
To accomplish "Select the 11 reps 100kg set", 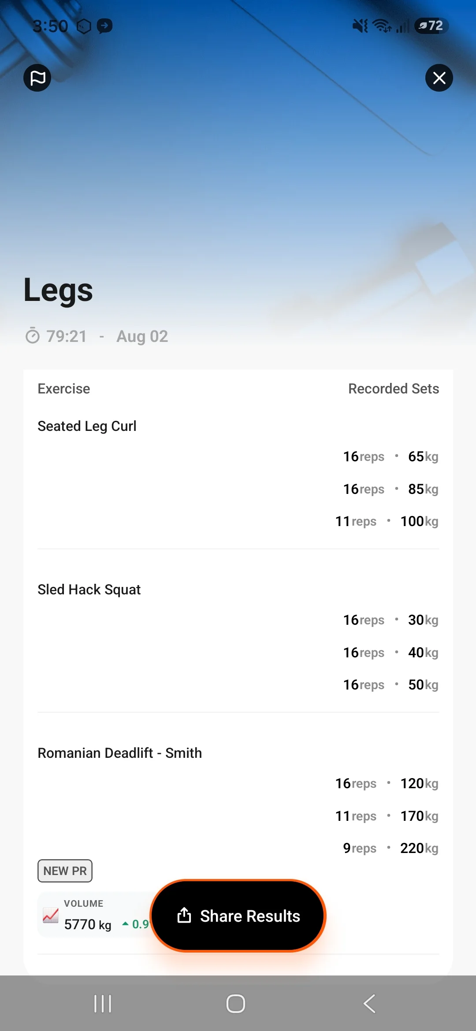I will click(x=387, y=521).
